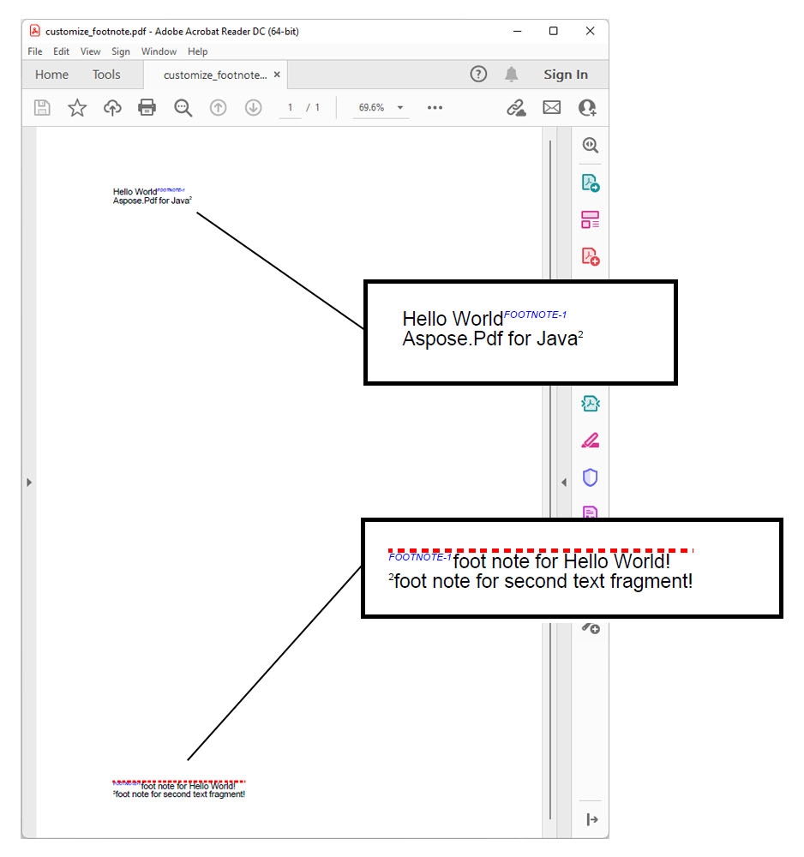Open the marquee zoom magnifier tool

click(x=183, y=107)
